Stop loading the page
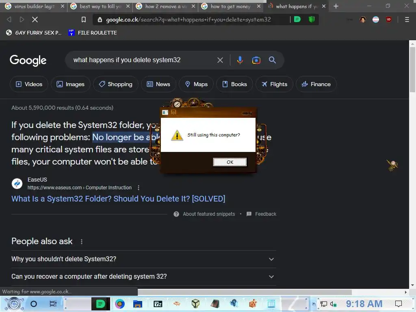The image size is (416, 312). (35, 19)
